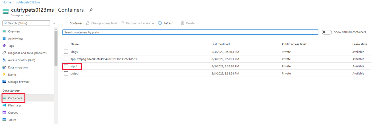The height and width of the screenshot is (124, 371).
Task: Click the Data migration icon
Action: (4, 67)
